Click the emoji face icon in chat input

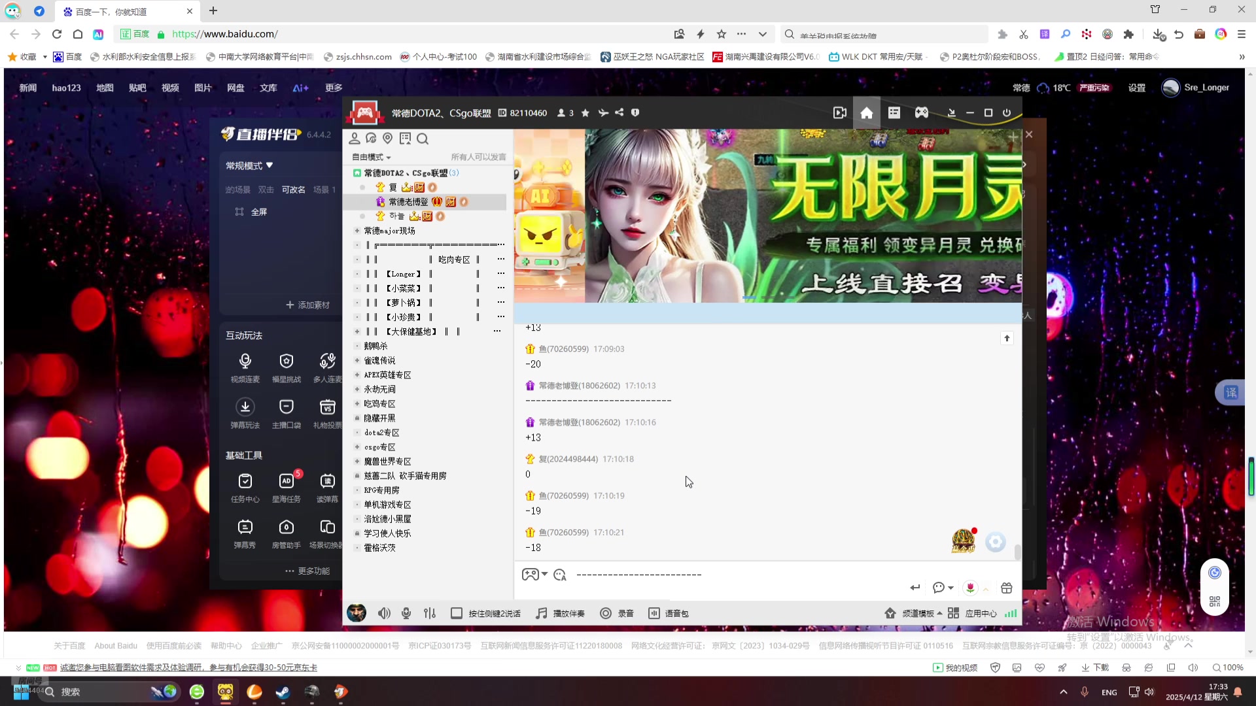coord(559,575)
